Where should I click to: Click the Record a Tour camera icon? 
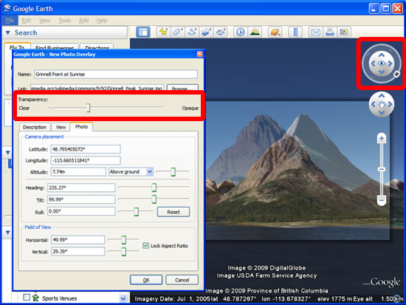point(221,32)
